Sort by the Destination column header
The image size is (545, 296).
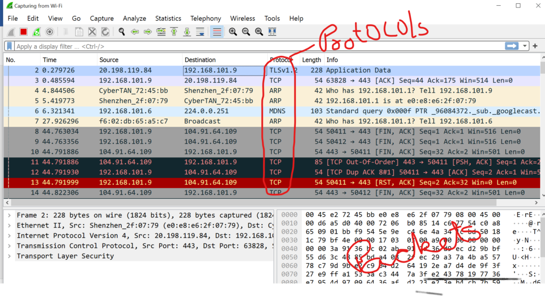[225, 60]
